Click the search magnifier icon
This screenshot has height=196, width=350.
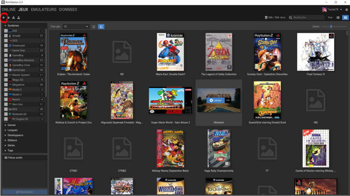pos(290,17)
